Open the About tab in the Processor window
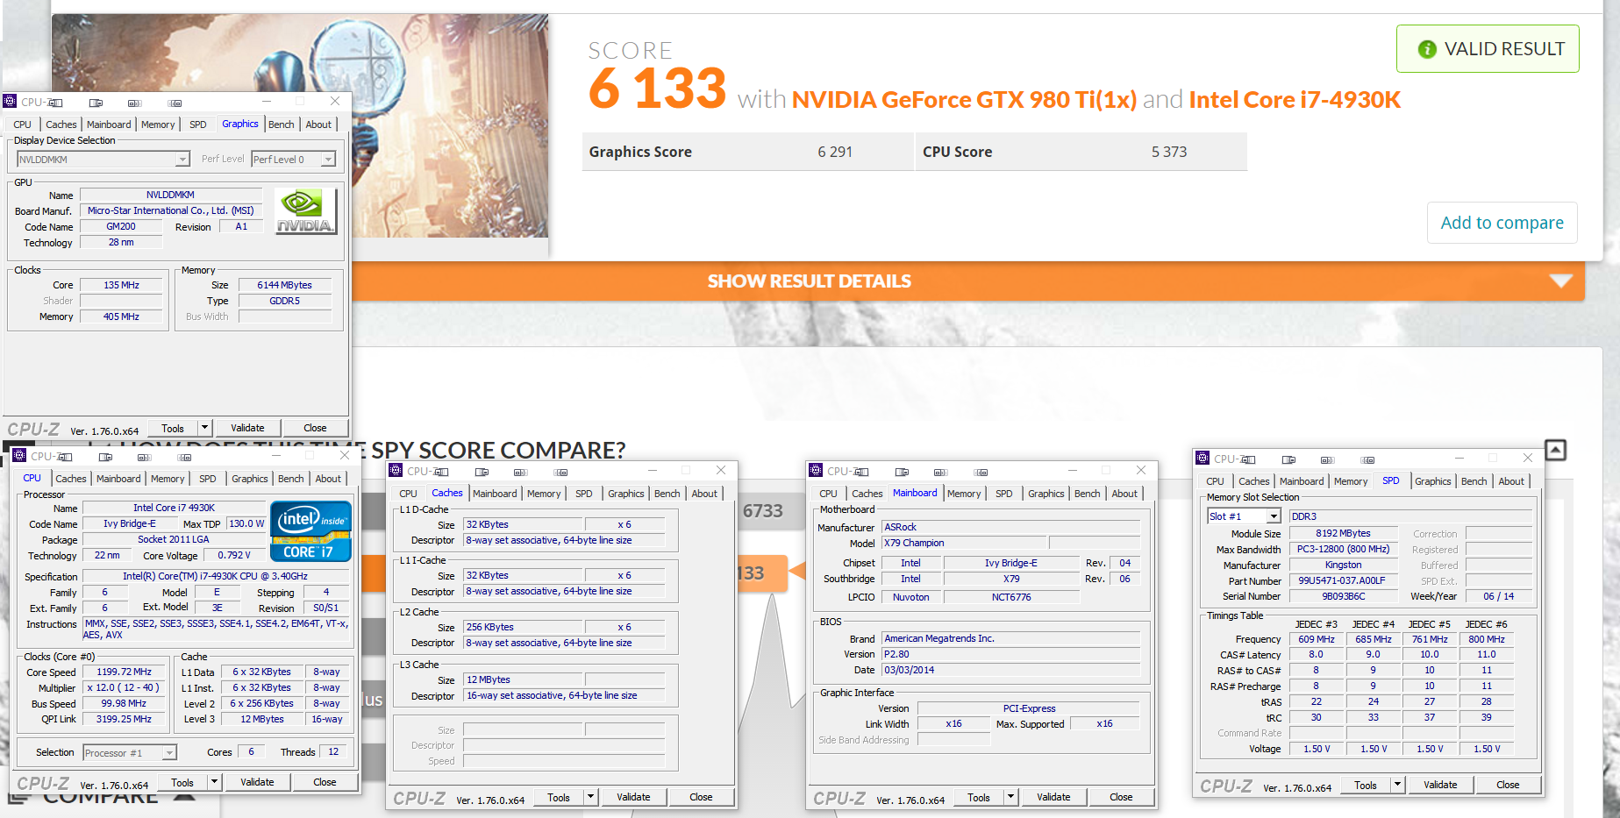Viewport: 1620px width, 818px height. point(329,479)
